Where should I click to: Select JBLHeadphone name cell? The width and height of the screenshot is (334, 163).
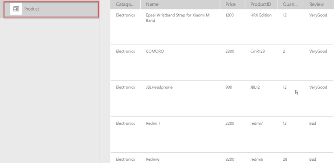159,87
